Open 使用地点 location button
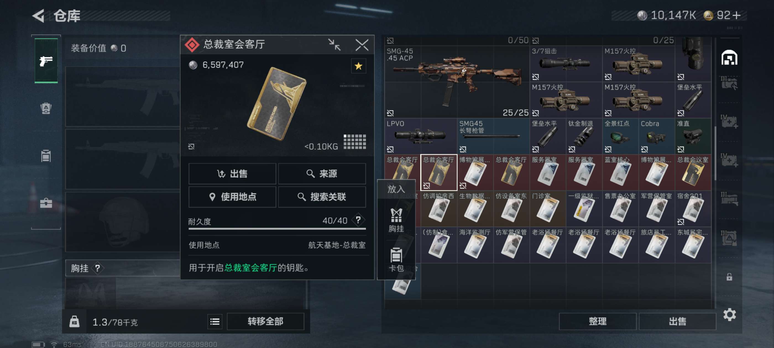 232,197
